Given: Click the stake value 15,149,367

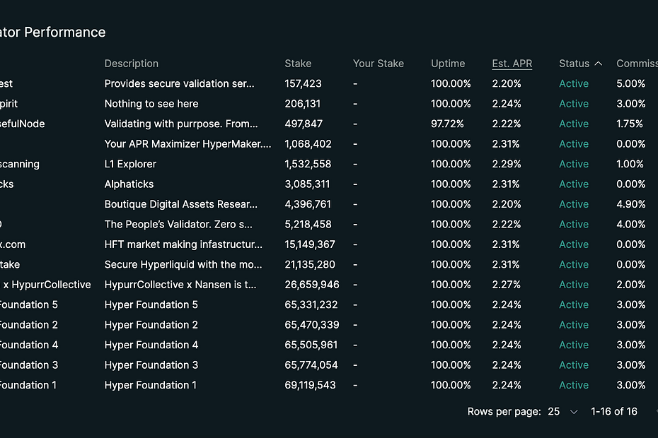Looking at the screenshot, I should point(310,244).
